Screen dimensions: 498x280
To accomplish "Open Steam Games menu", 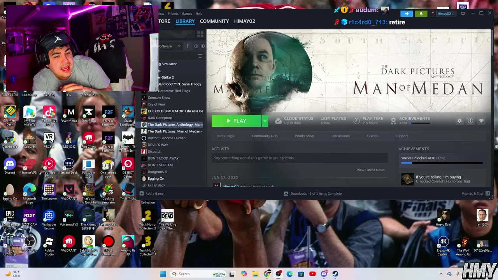I will (x=187, y=14).
